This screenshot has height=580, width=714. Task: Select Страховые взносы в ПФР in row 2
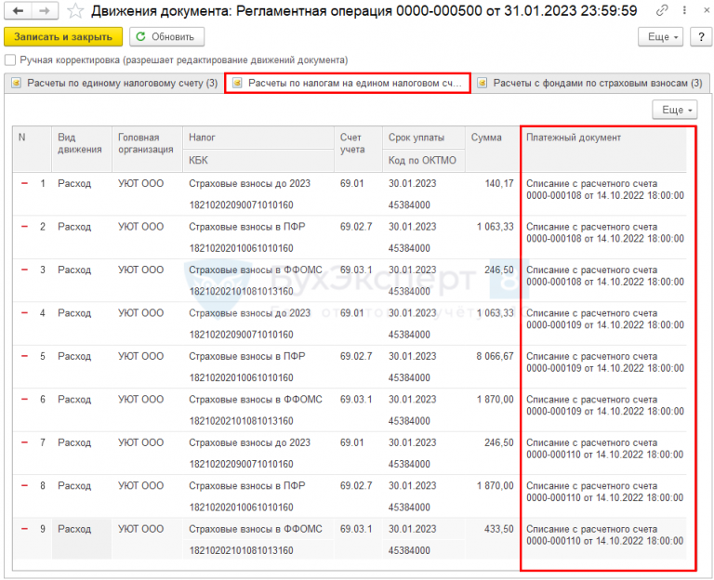coord(246,227)
